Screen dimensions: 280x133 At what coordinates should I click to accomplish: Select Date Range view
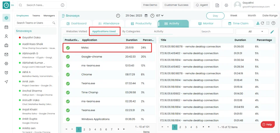270,15
